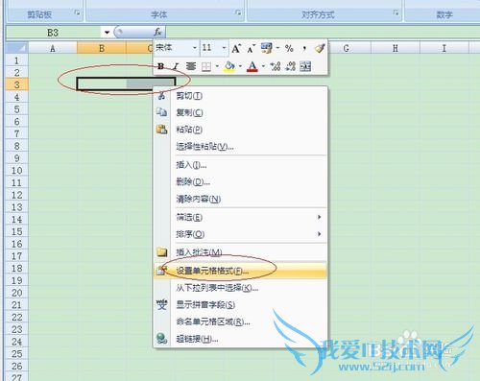
Task: Click the Decrease Decimal icon
Action: pyautogui.click(x=290, y=66)
